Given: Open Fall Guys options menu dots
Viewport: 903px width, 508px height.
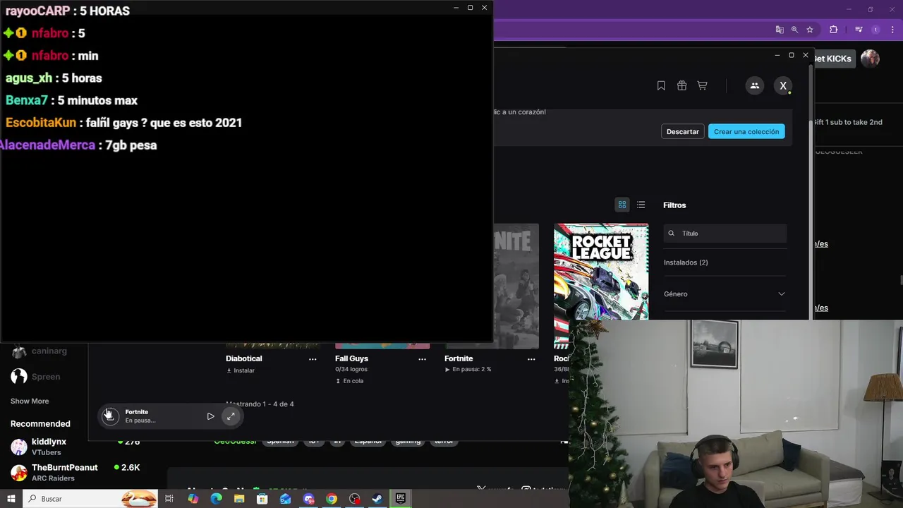Looking at the screenshot, I should click(x=422, y=359).
